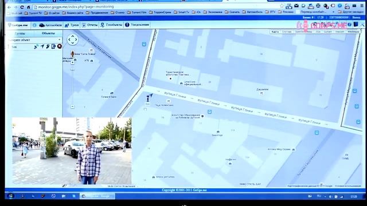Viewport: 367px width, 206px height.
Task: Switch to the Chrome GoGps taskbar window
Action: [x=97, y=196]
